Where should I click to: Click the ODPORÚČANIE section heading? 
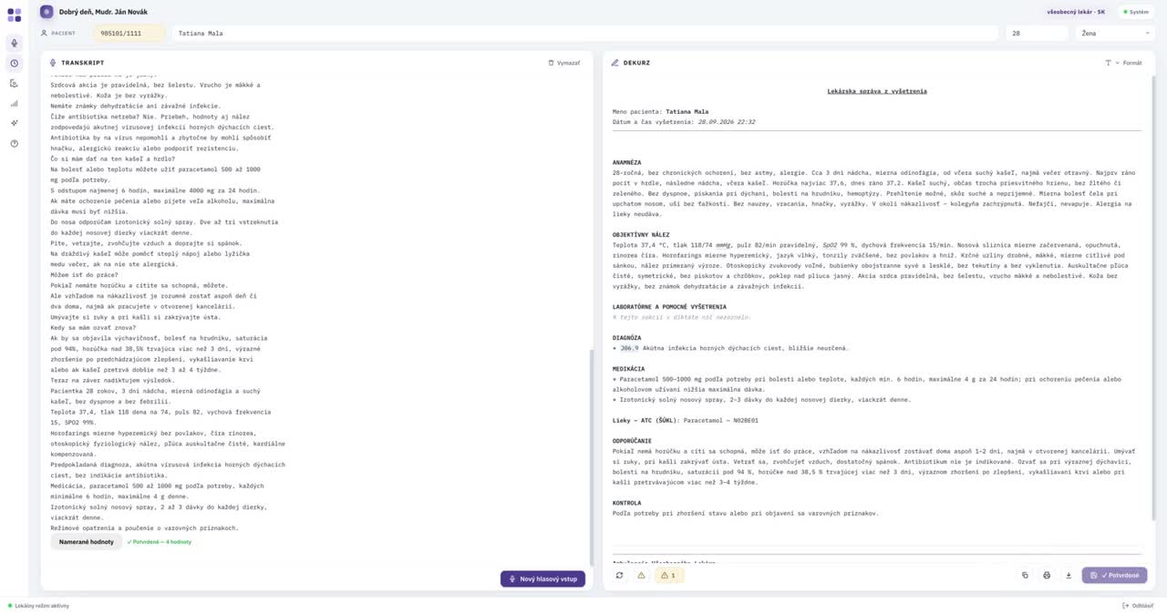click(633, 441)
